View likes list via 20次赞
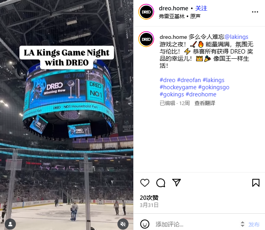The width and height of the screenshot is (265, 230). coord(149,197)
